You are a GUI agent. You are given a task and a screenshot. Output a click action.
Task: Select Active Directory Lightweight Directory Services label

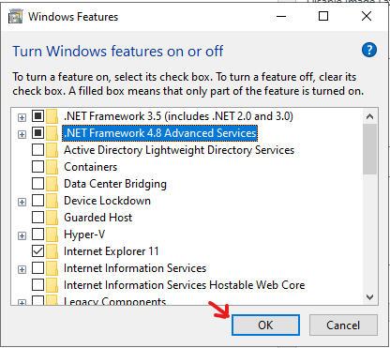point(179,150)
